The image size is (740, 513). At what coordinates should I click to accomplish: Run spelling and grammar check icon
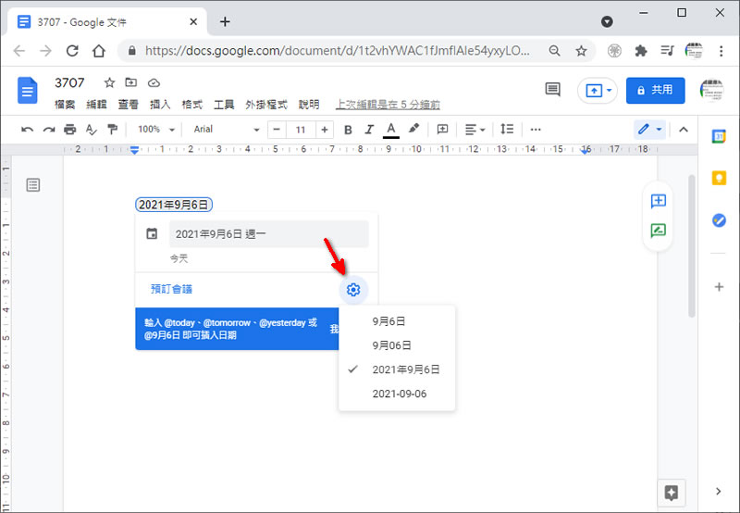pyautogui.click(x=91, y=130)
